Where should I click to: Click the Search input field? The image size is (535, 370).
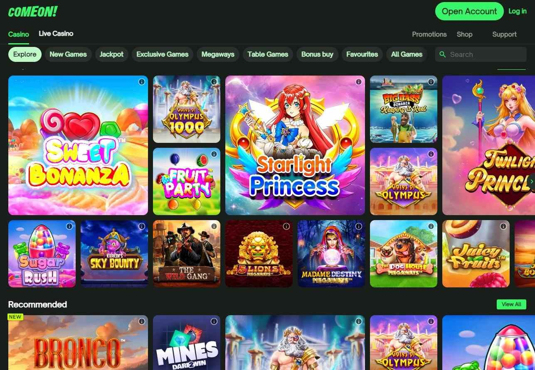[481, 54]
